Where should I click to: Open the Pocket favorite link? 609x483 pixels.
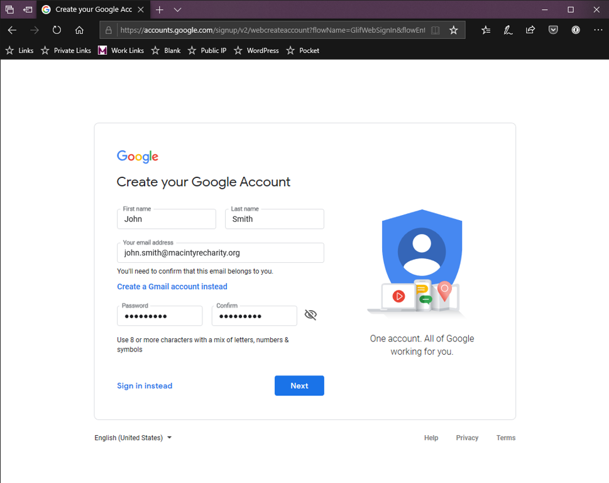pos(302,50)
